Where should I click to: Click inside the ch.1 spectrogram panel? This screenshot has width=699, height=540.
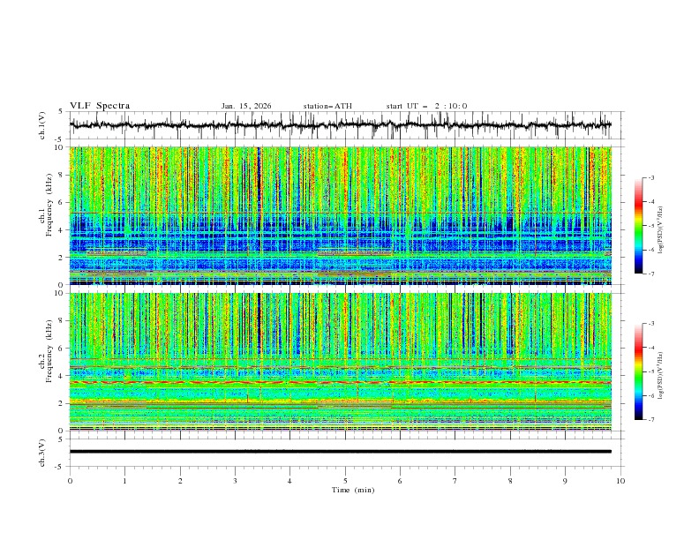click(340, 215)
